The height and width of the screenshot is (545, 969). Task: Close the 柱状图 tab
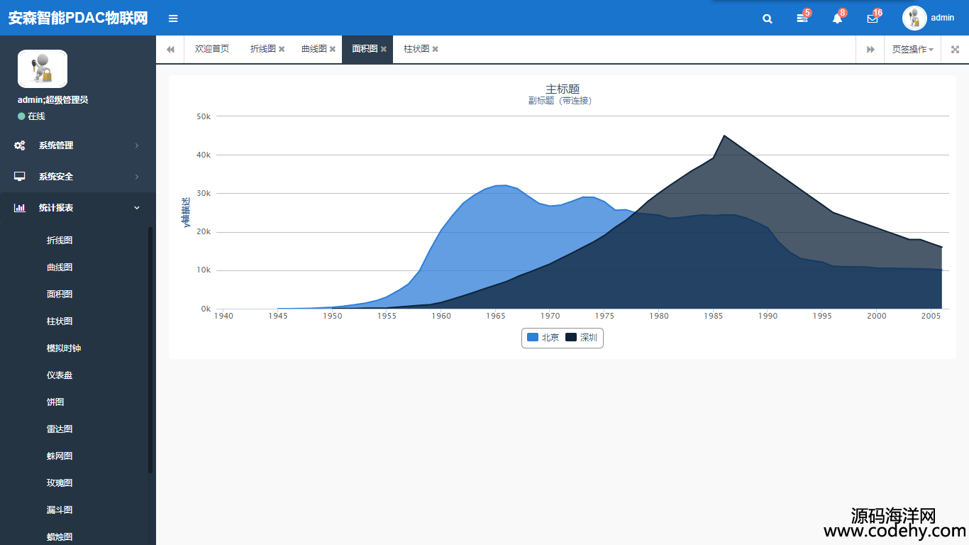(x=436, y=49)
